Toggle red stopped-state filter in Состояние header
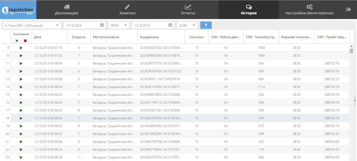The height and width of the screenshot is (161, 357). click(x=25, y=40)
